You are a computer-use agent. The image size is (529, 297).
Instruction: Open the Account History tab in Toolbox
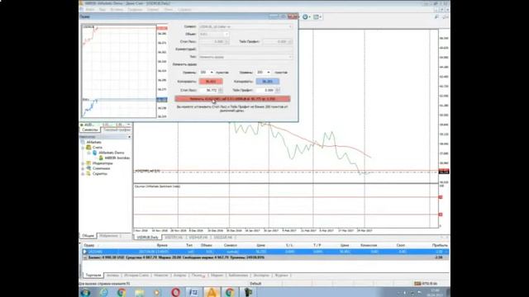(x=136, y=276)
